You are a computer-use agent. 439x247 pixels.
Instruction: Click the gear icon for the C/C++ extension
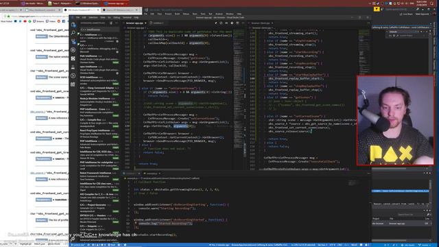(117, 52)
